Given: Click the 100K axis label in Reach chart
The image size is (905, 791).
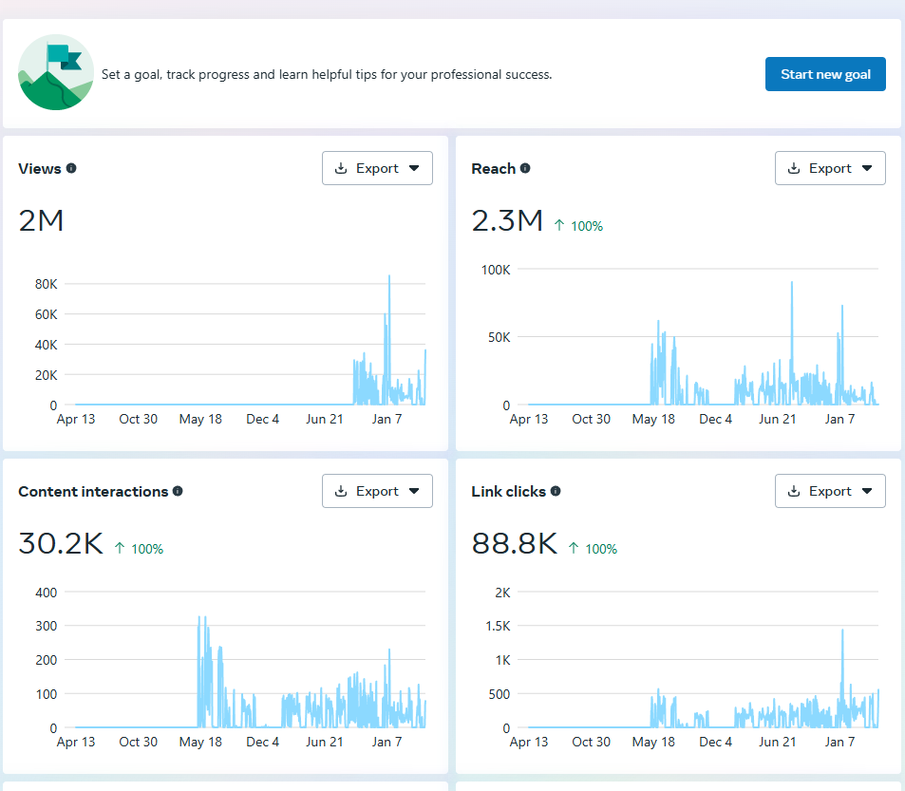Looking at the screenshot, I should [496, 270].
